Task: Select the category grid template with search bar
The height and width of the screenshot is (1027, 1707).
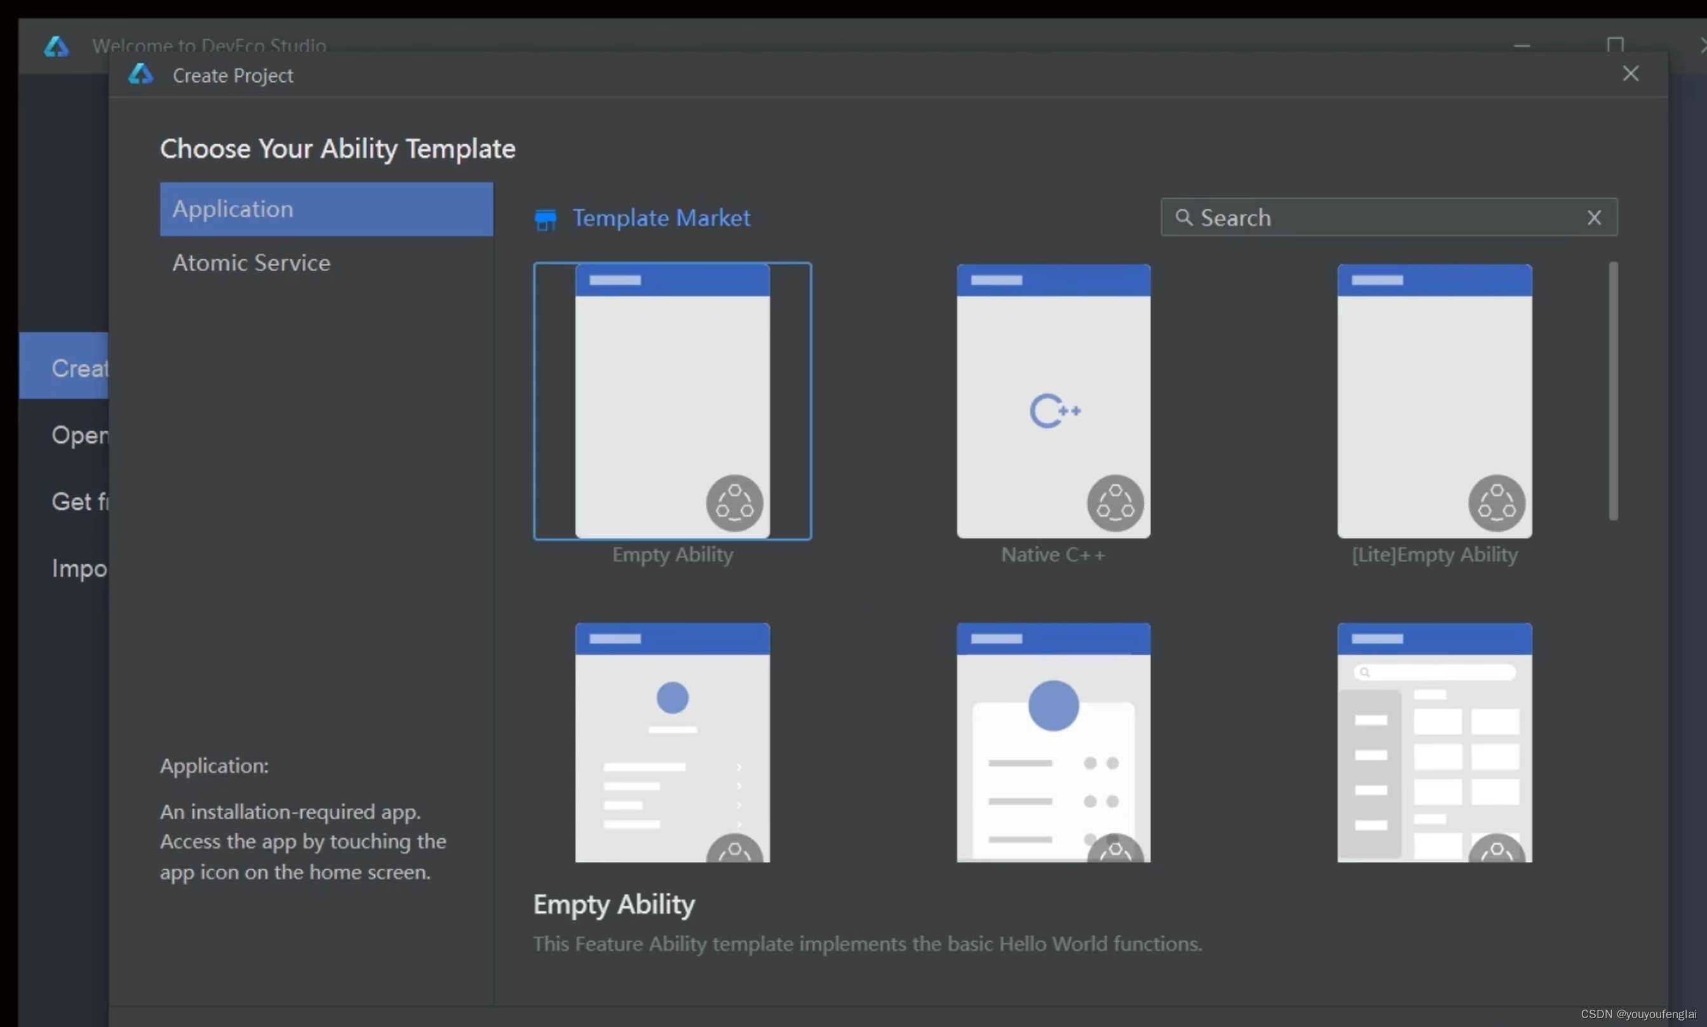Action: point(1434,742)
